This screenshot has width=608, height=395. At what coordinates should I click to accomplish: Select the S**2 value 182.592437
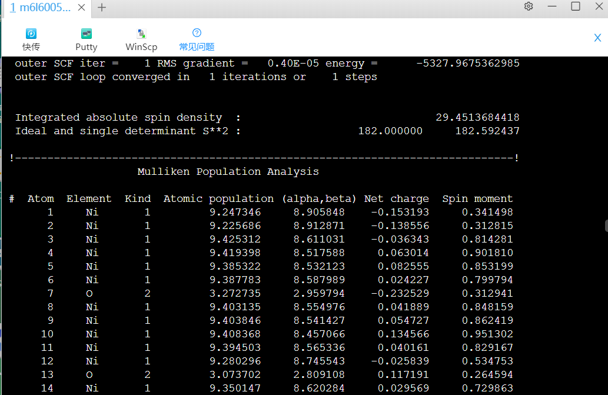(487, 131)
